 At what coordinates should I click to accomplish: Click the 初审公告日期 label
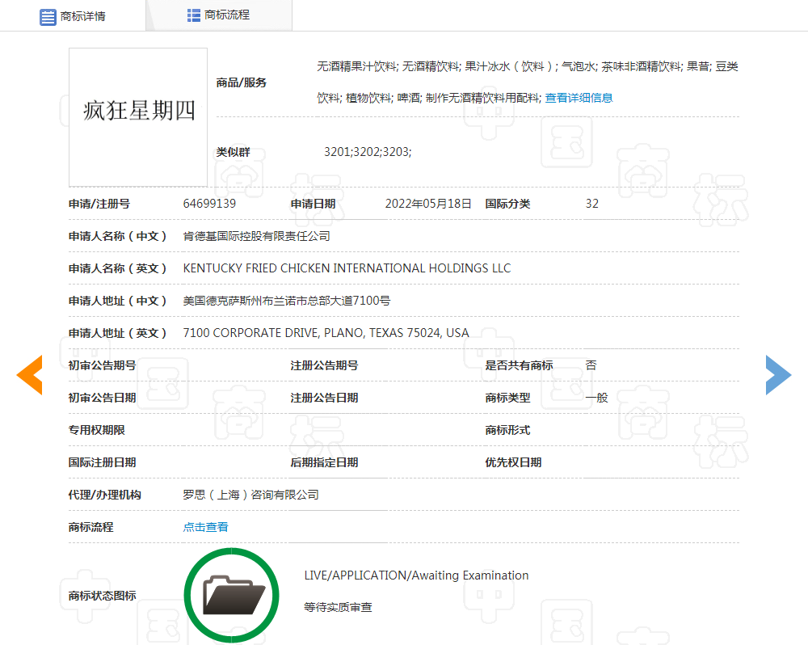102,398
